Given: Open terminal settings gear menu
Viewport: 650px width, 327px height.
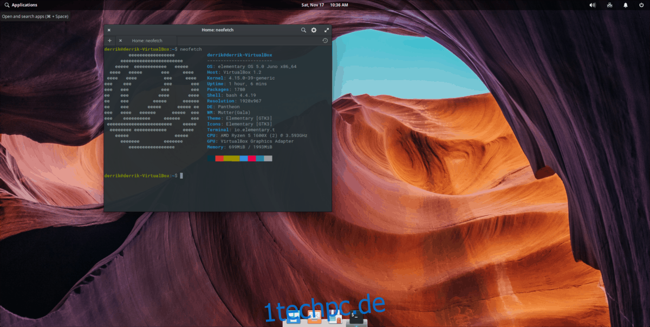Looking at the screenshot, I should point(314,30).
